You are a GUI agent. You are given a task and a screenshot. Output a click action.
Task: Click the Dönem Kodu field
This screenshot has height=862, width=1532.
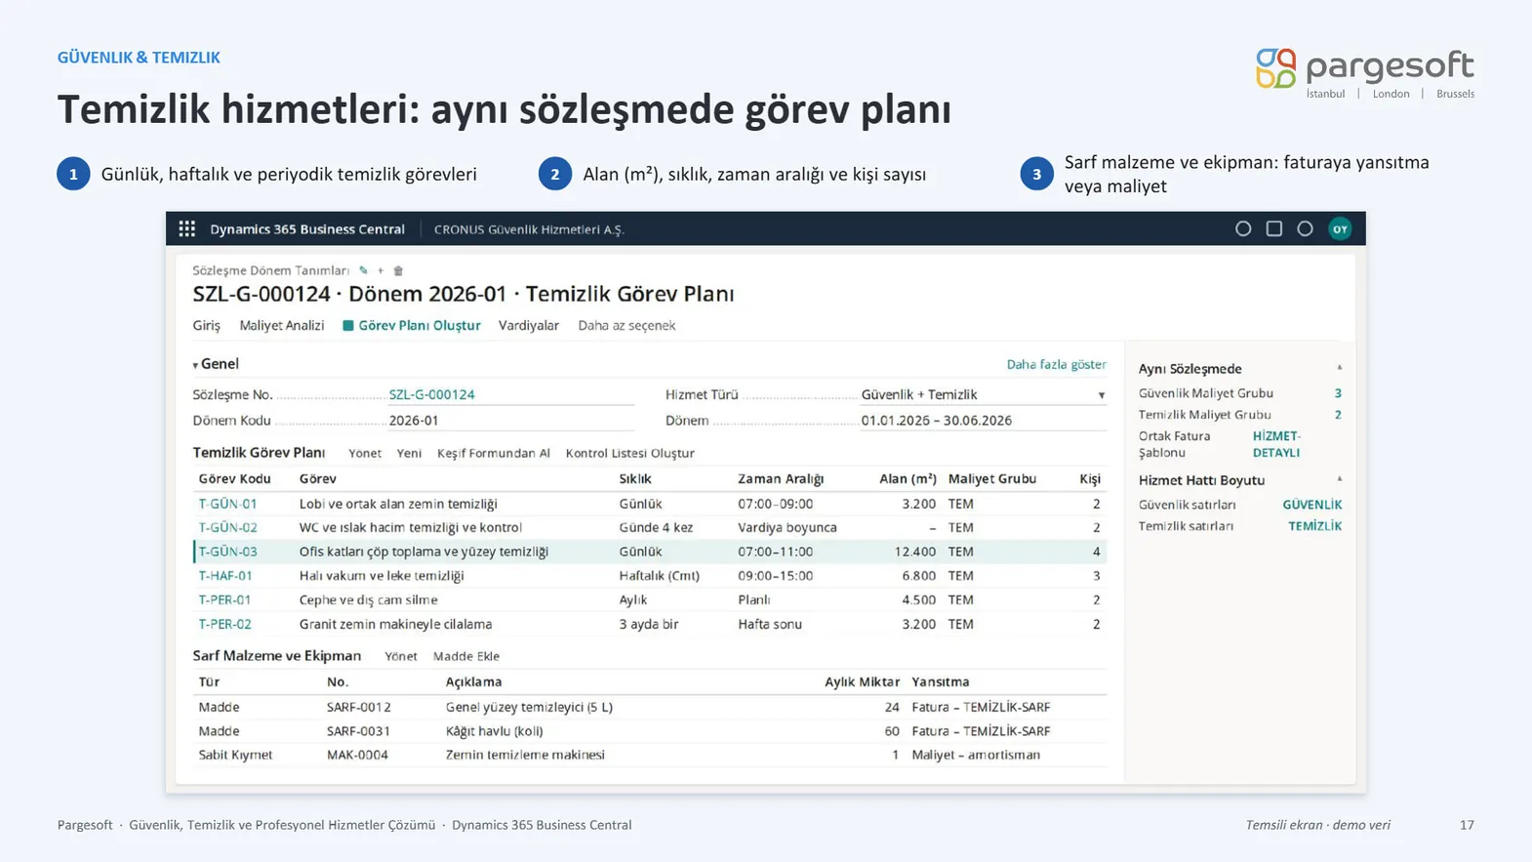(x=511, y=421)
